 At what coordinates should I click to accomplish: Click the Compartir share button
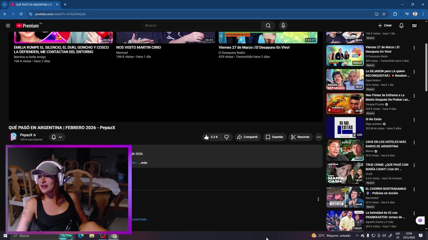coord(247,137)
